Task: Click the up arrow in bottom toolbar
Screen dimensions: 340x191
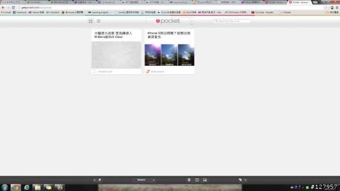Action: (x=95, y=180)
